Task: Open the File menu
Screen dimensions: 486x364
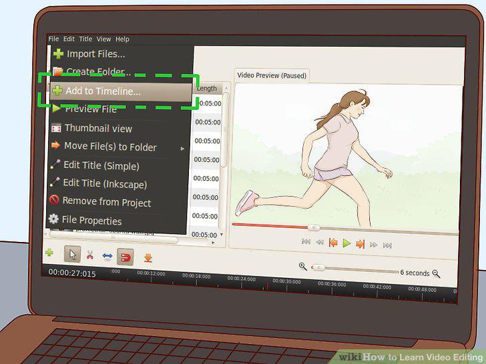Action: point(53,39)
